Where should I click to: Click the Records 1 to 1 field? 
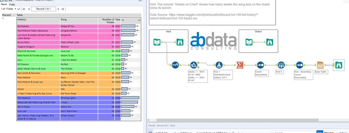pyautogui.click(x=43, y=9)
